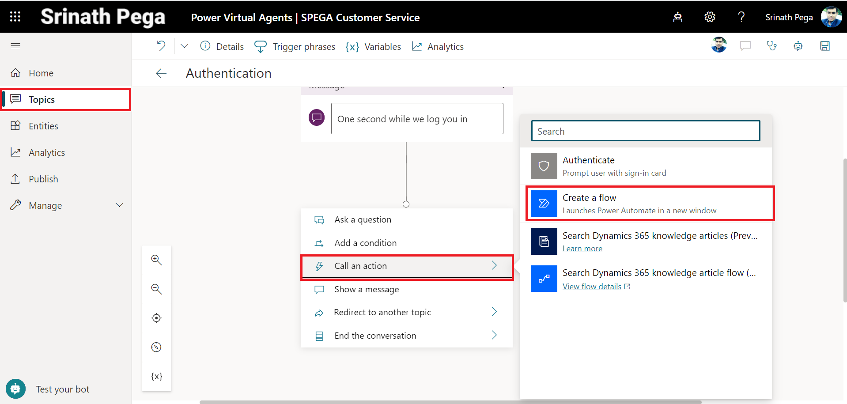Open the app launcher waffle icon

click(15, 17)
